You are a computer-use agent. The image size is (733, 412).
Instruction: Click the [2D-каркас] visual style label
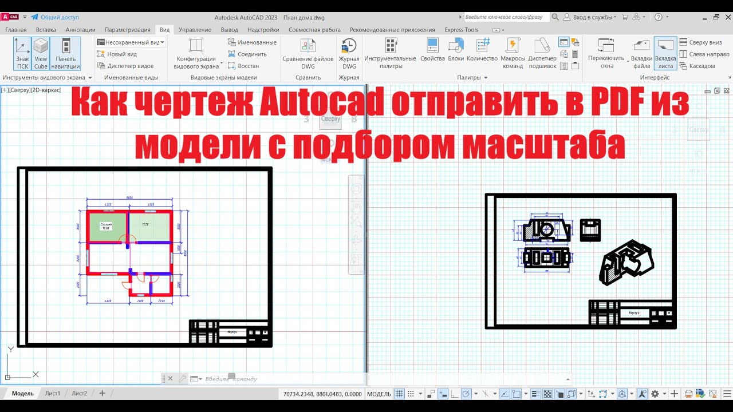pyautogui.click(x=46, y=90)
